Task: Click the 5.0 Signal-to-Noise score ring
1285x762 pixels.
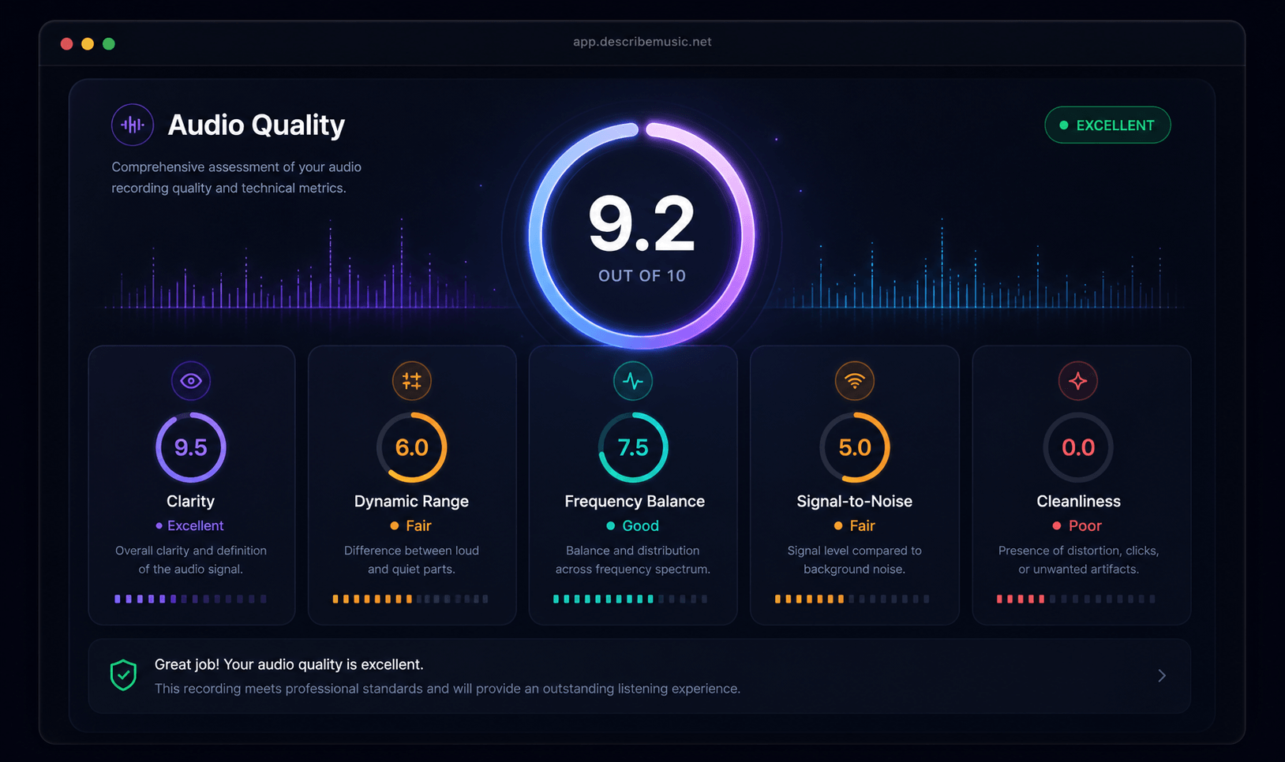Action: [855, 447]
